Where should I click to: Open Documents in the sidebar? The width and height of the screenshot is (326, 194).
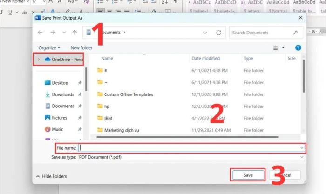point(60,106)
